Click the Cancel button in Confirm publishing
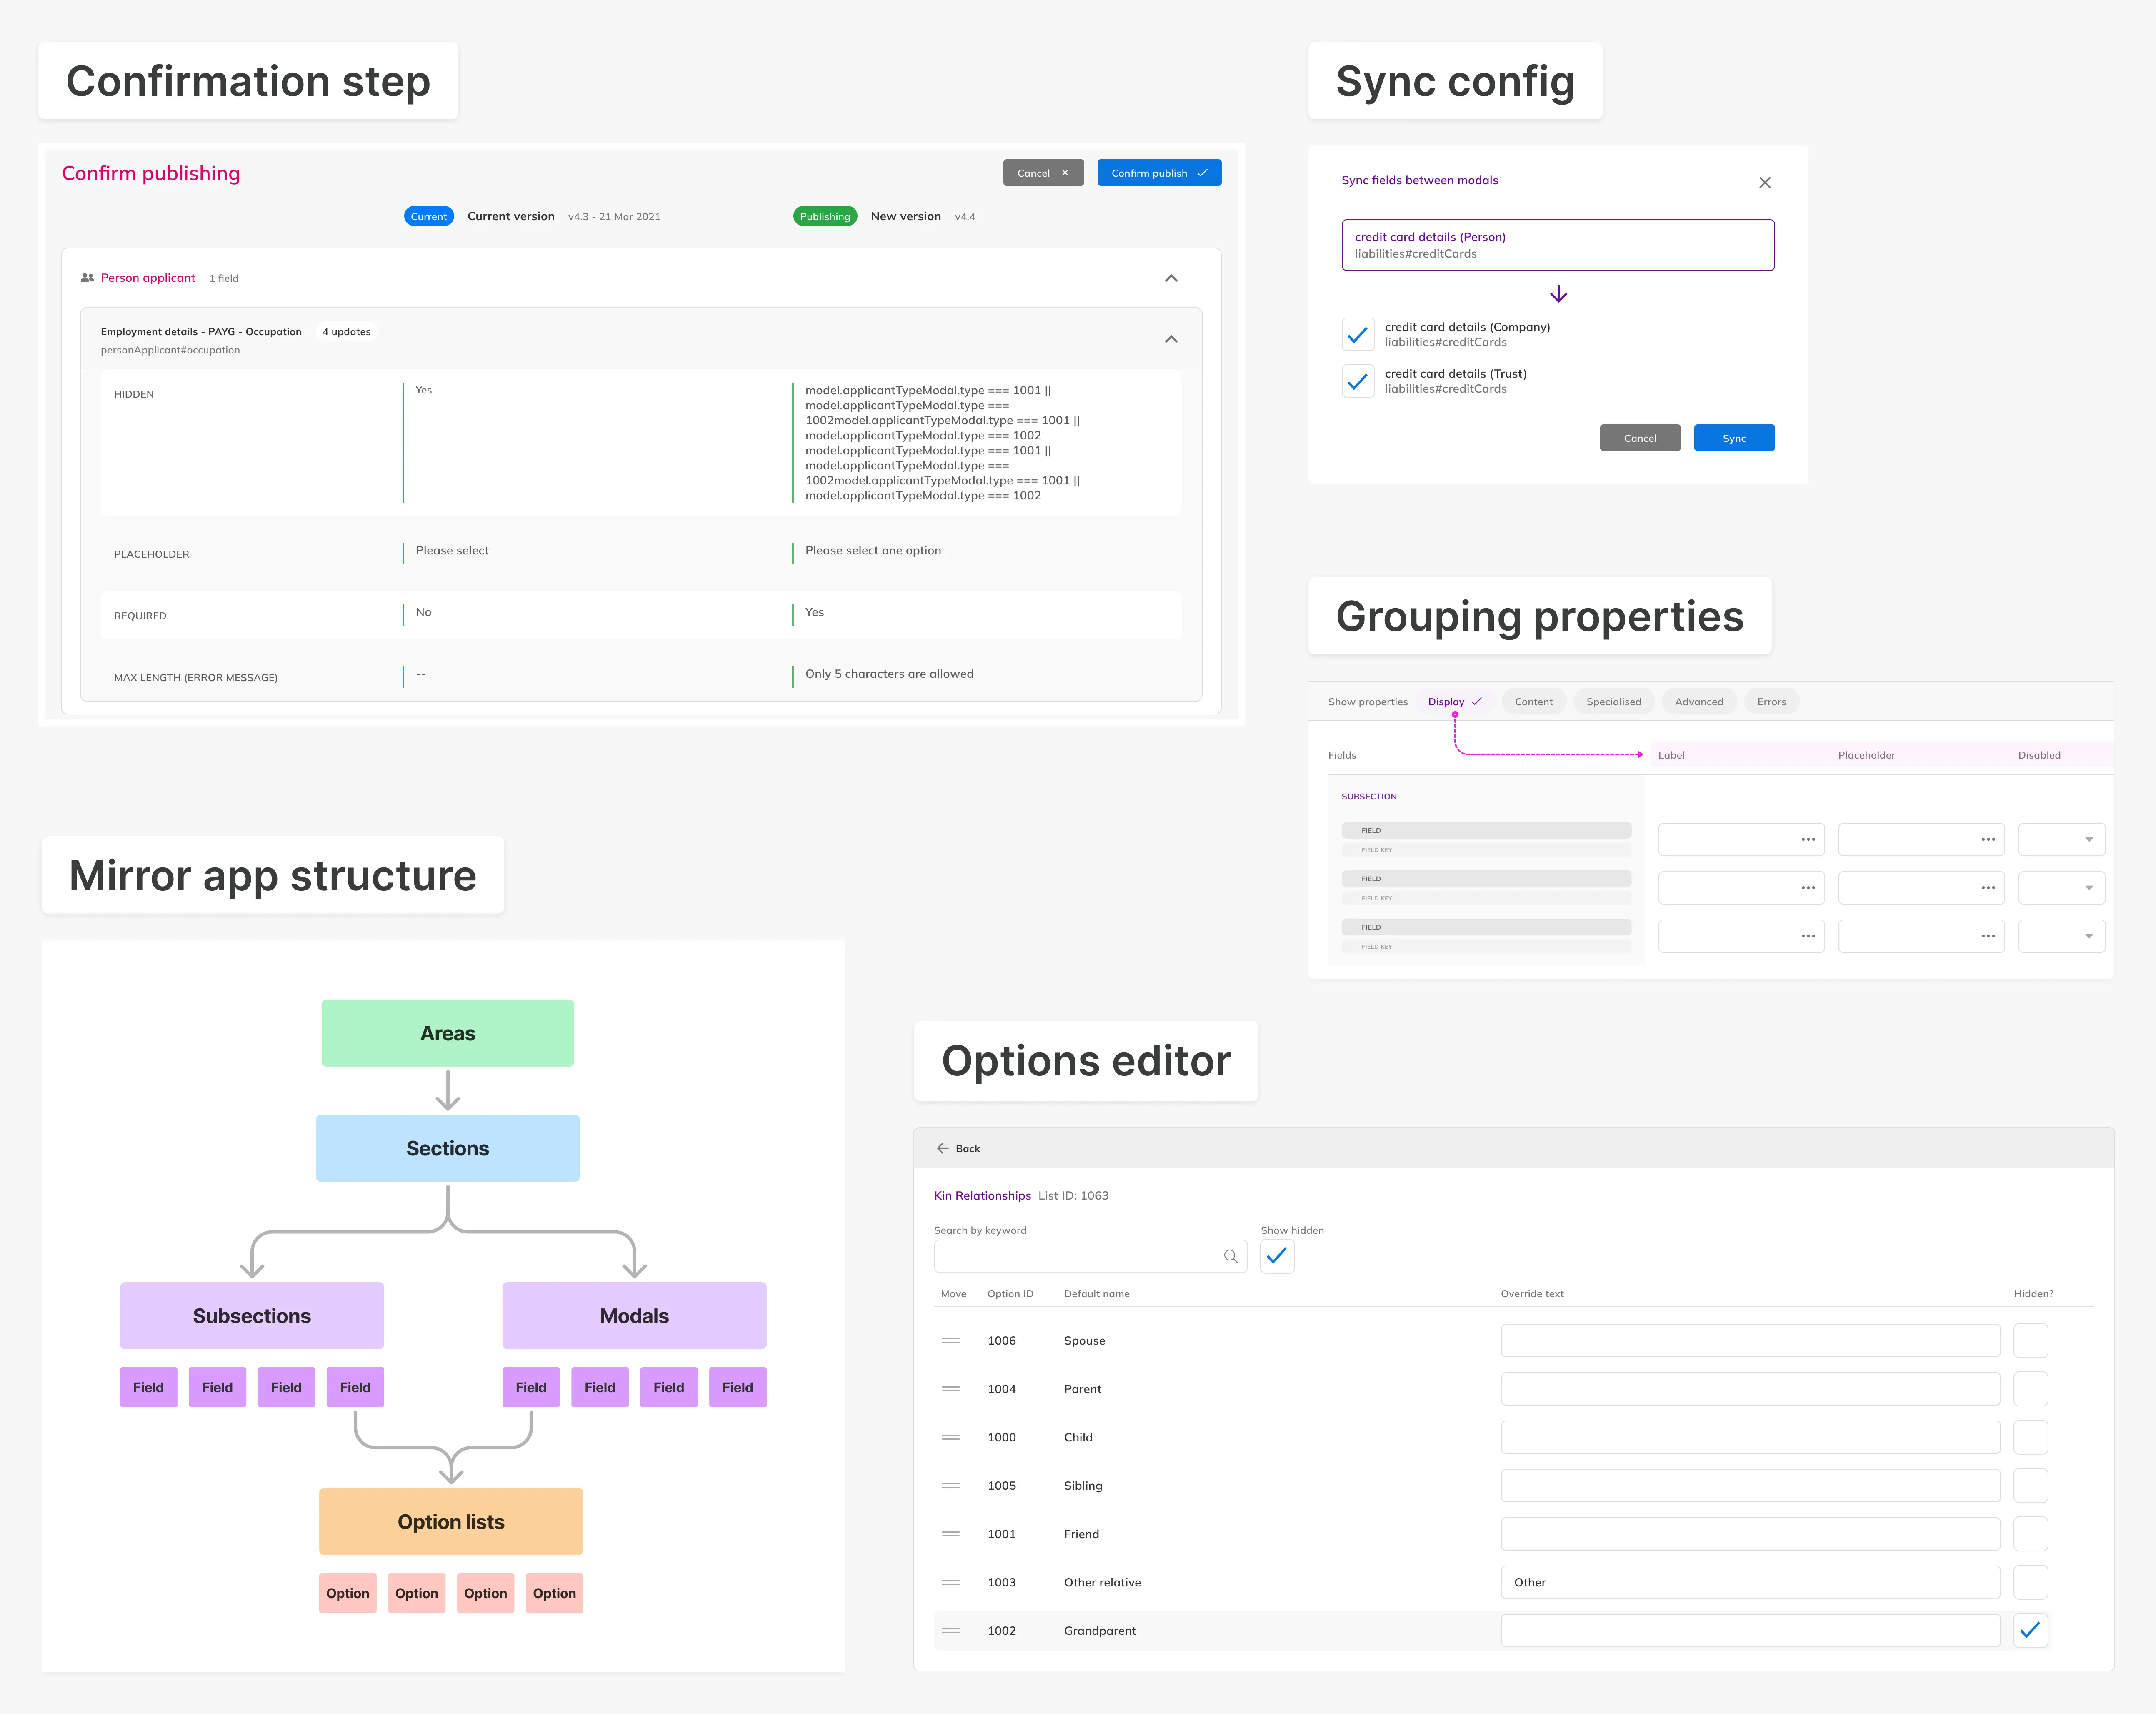 tap(1043, 173)
